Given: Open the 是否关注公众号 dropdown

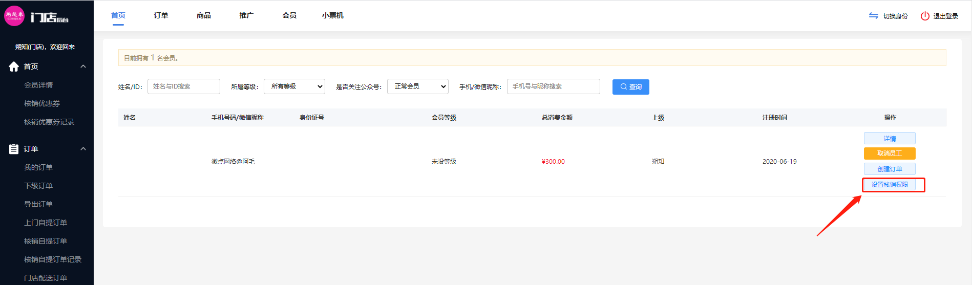Looking at the screenshot, I should [417, 86].
